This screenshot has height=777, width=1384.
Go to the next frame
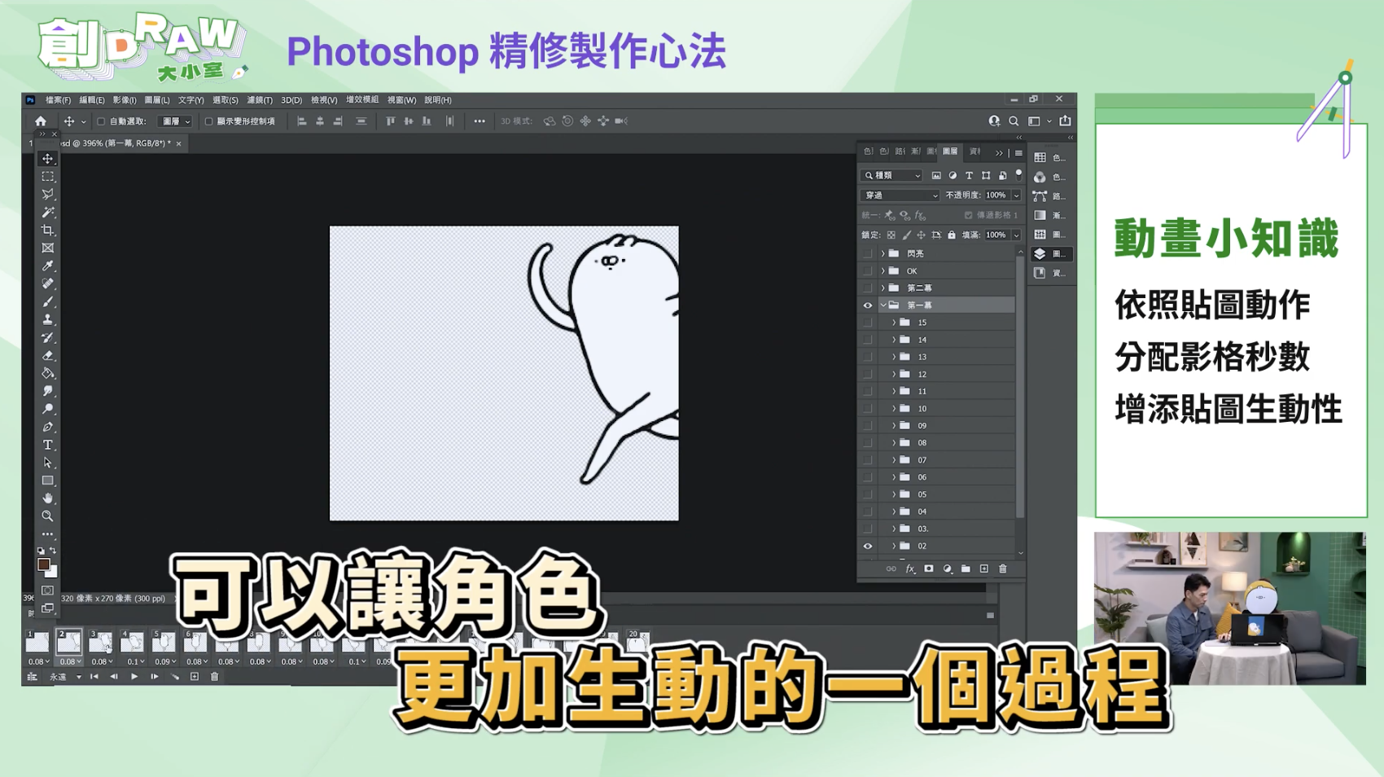[155, 677]
